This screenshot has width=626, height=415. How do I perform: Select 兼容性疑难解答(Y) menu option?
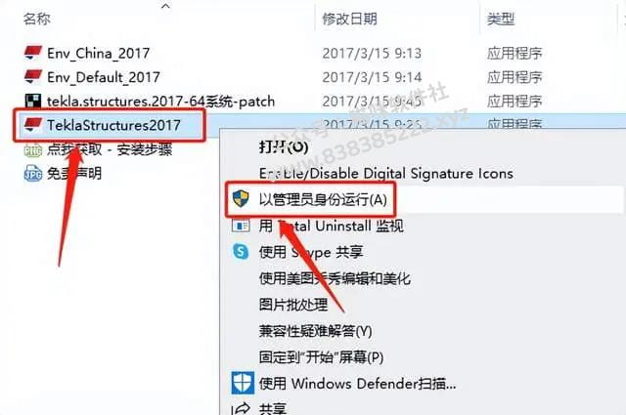[x=315, y=331]
